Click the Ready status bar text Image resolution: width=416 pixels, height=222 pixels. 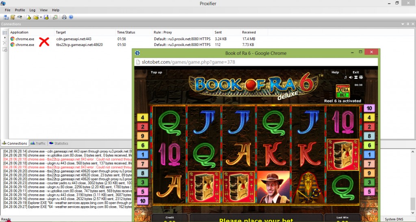6,219
